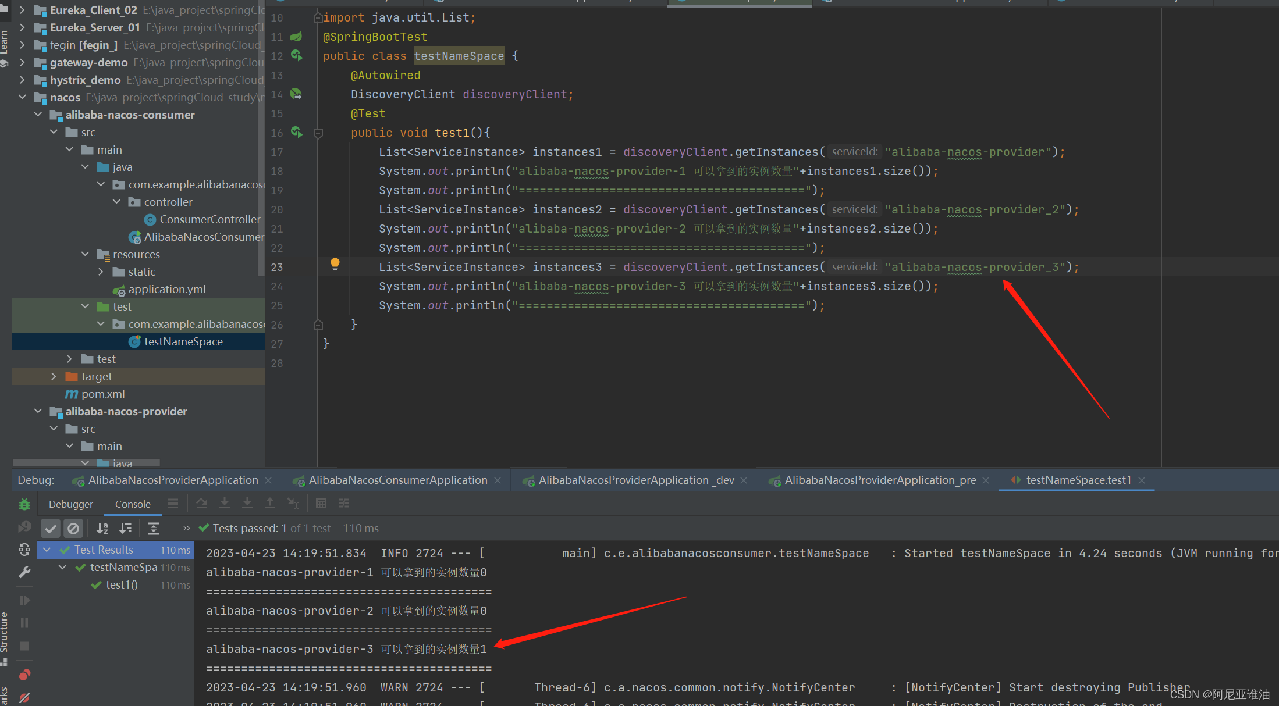Click View Breakpoints red circles icon

pos(24,675)
